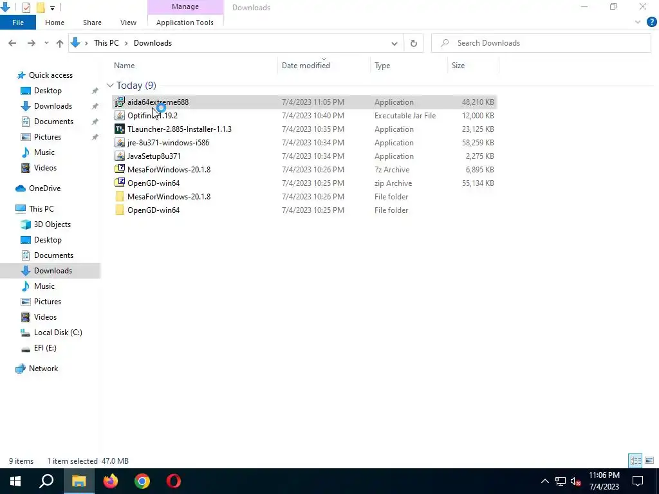The width and height of the screenshot is (659, 494).
Task: Open Windows Start menu
Action: point(15,481)
